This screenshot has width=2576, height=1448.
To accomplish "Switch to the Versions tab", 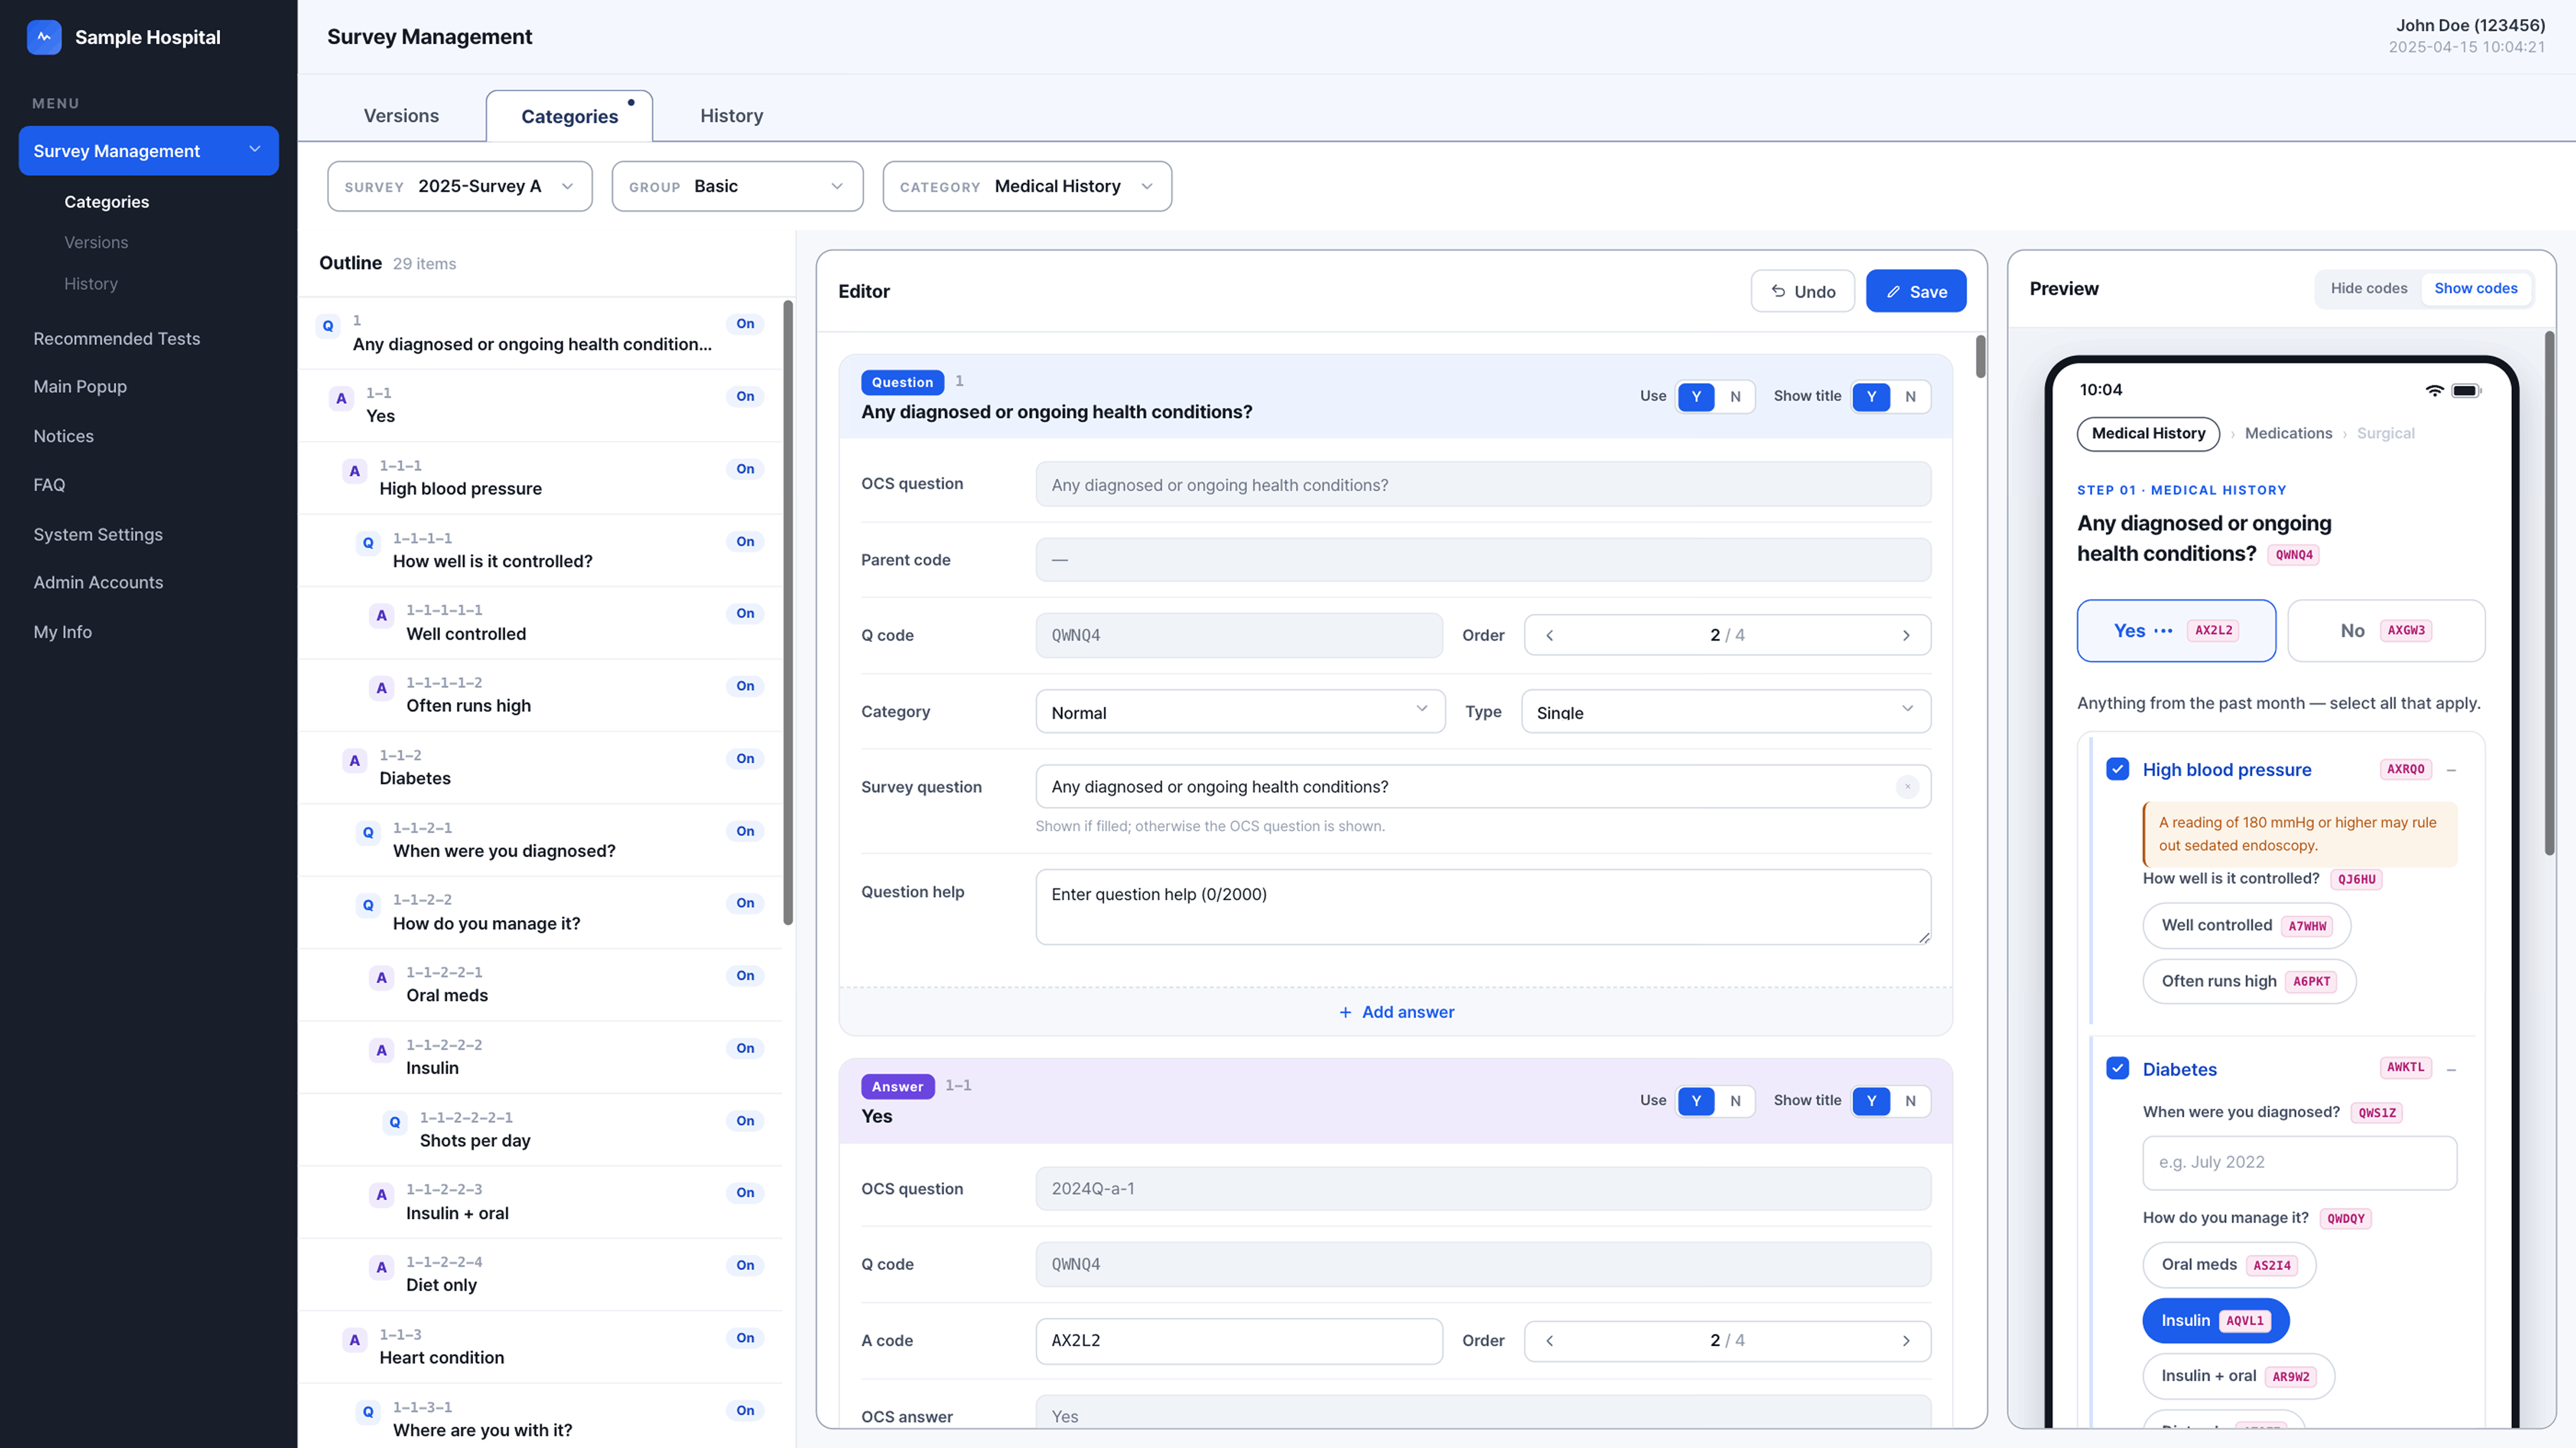I will 401,116.
